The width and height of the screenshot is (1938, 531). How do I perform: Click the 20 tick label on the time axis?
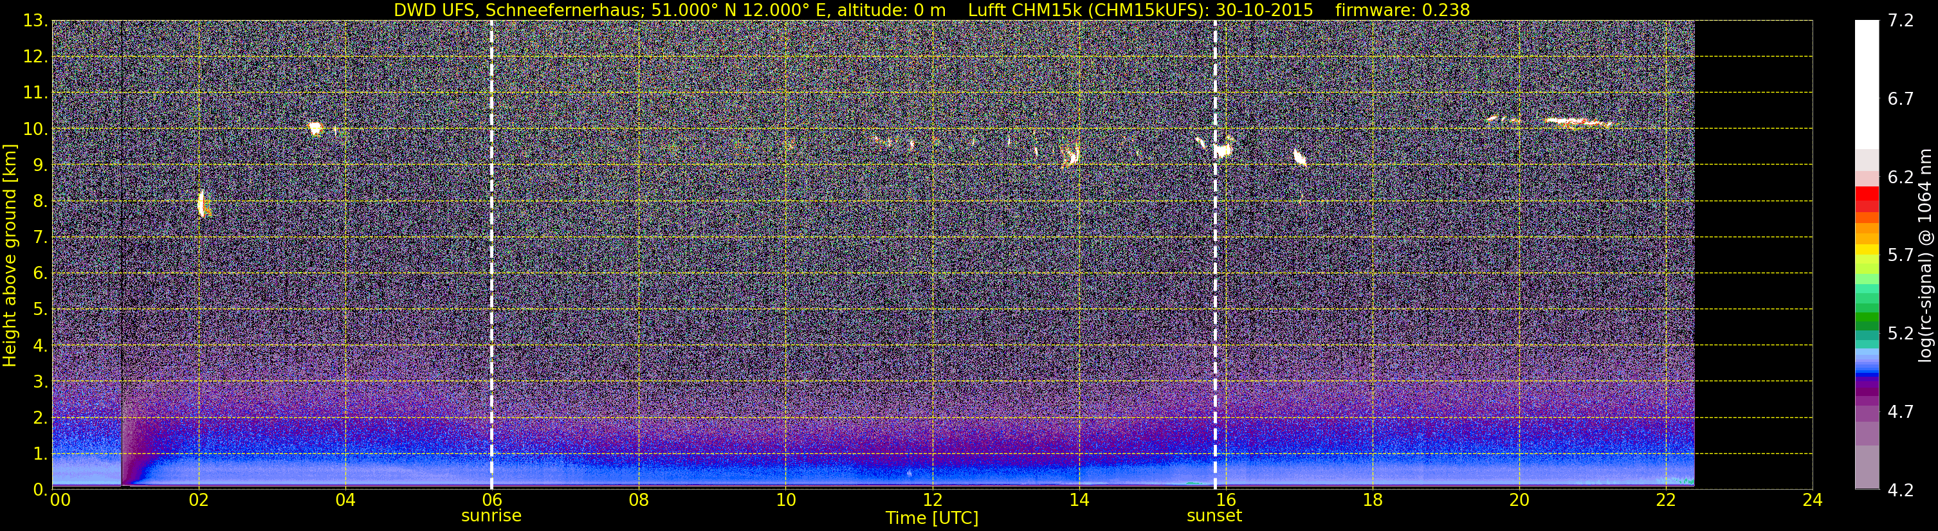pyautogui.click(x=1519, y=500)
